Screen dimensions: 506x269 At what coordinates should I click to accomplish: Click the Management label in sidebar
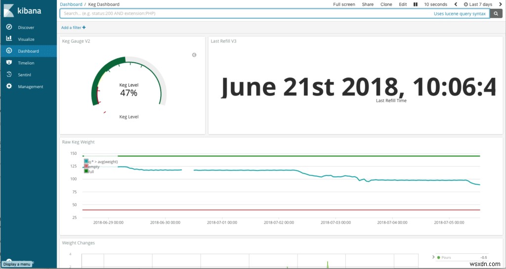point(31,87)
